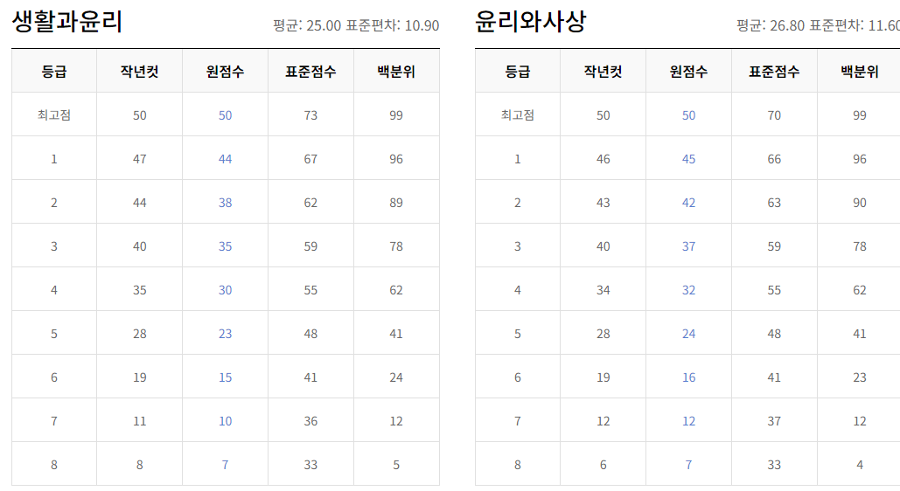Click raw score 45 in 윤리와사상 grade 1 row
Viewport: 900px width, 491px height.
[688, 159]
